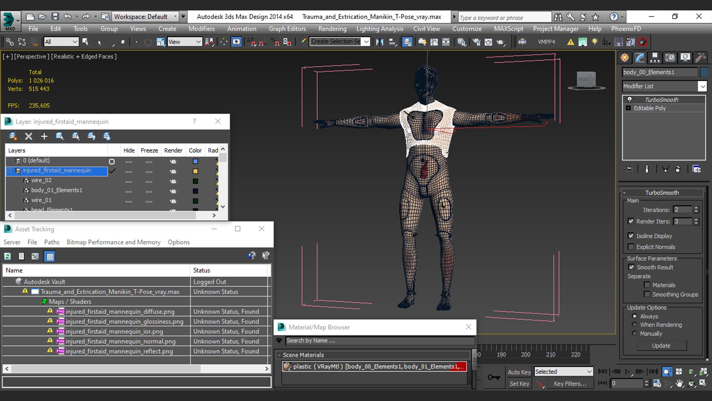Open the reference coordinate View dropdown

click(184, 42)
